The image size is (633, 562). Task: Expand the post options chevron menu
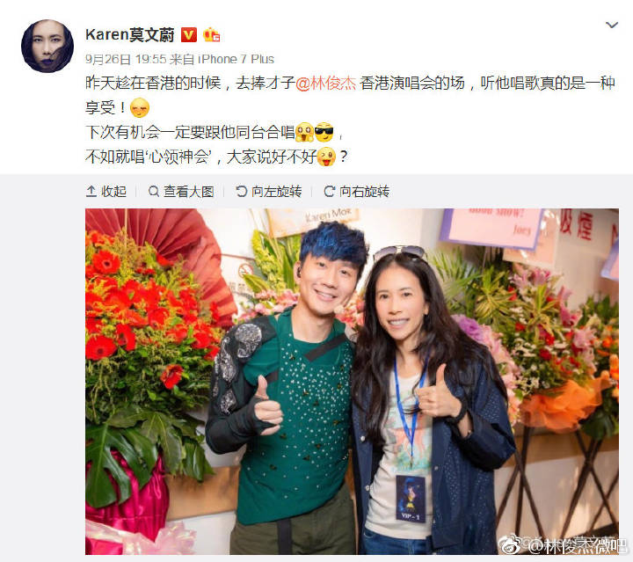pyautogui.click(x=612, y=25)
